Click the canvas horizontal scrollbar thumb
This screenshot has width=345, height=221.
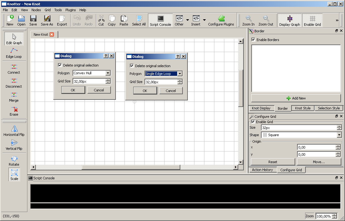[x=131, y=167]
